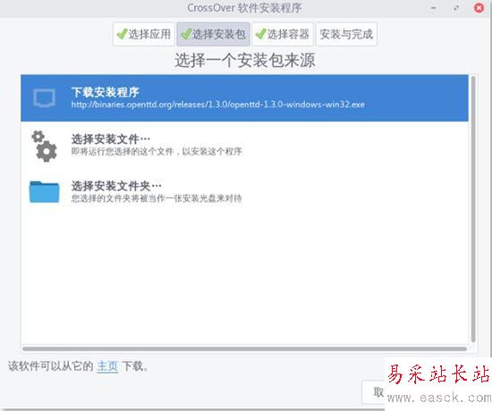
Task: Close the CrossOver installer window
Action: point(479,8)
